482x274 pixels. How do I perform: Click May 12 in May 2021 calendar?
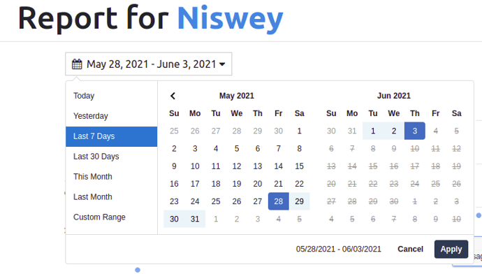click(x=237, y=166)
